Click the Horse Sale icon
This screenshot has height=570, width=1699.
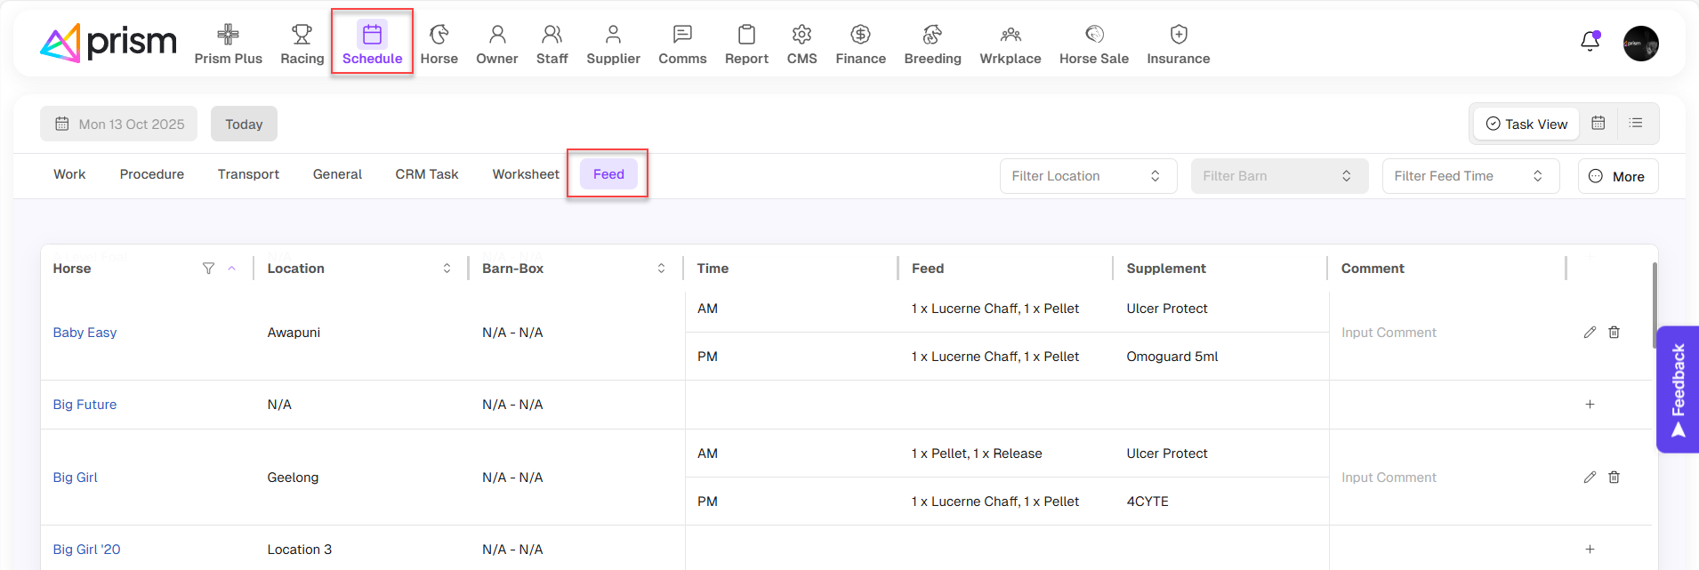(1093, 36)
